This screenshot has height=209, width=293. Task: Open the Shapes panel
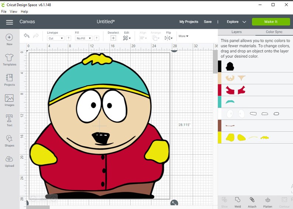tap(9, 141)
